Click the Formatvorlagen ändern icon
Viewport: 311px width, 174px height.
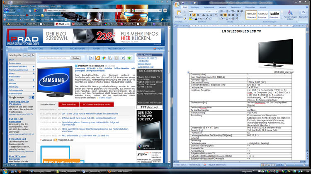pos(290,13)
